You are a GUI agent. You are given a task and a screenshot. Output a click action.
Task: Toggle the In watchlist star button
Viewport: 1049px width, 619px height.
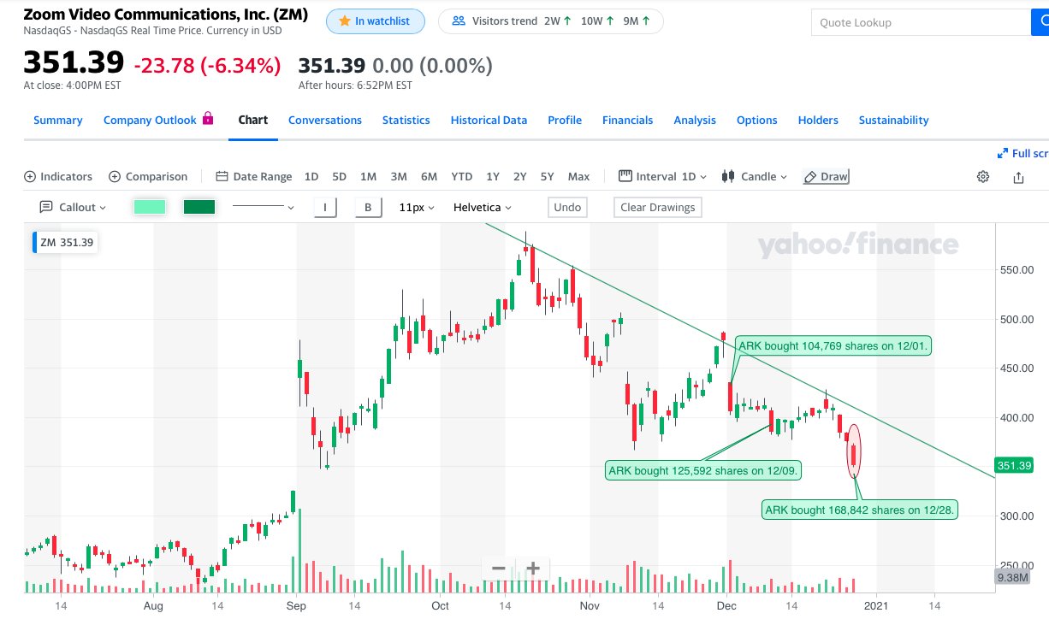[x=376, y=21]
